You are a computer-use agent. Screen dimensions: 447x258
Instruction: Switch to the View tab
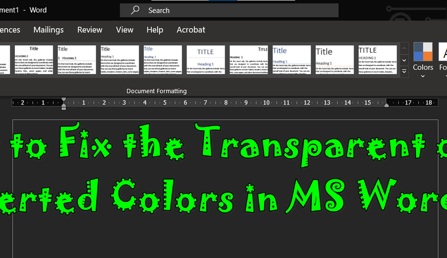[x=124, y=30]
